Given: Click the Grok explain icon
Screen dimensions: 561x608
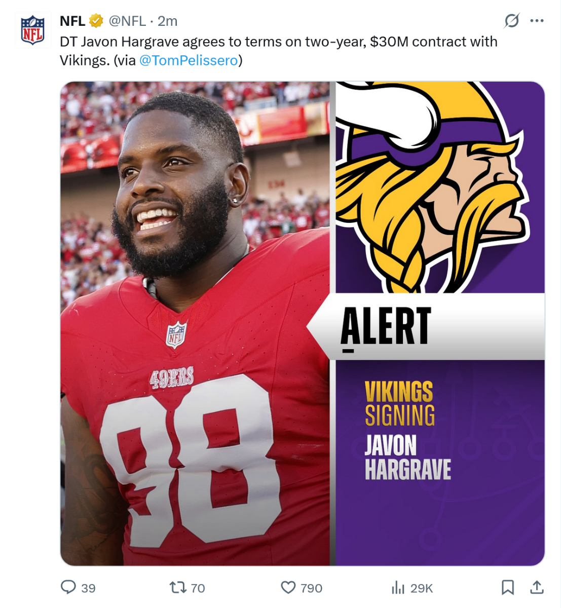Looking at the screenshot, I should coord(512,21).
